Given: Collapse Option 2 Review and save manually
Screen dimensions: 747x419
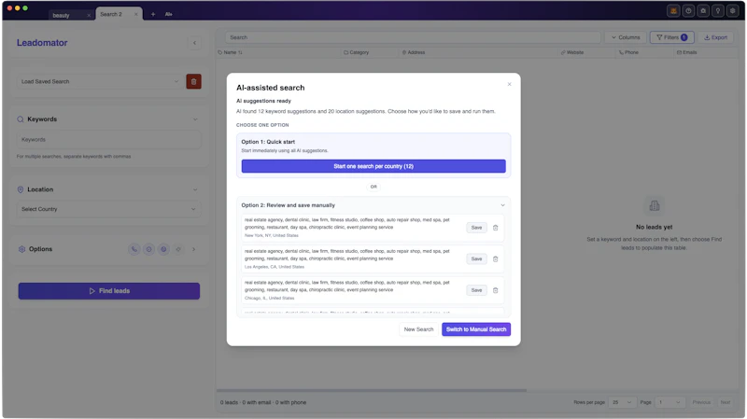Looking at the screenshot, I should tap(502, 205).
